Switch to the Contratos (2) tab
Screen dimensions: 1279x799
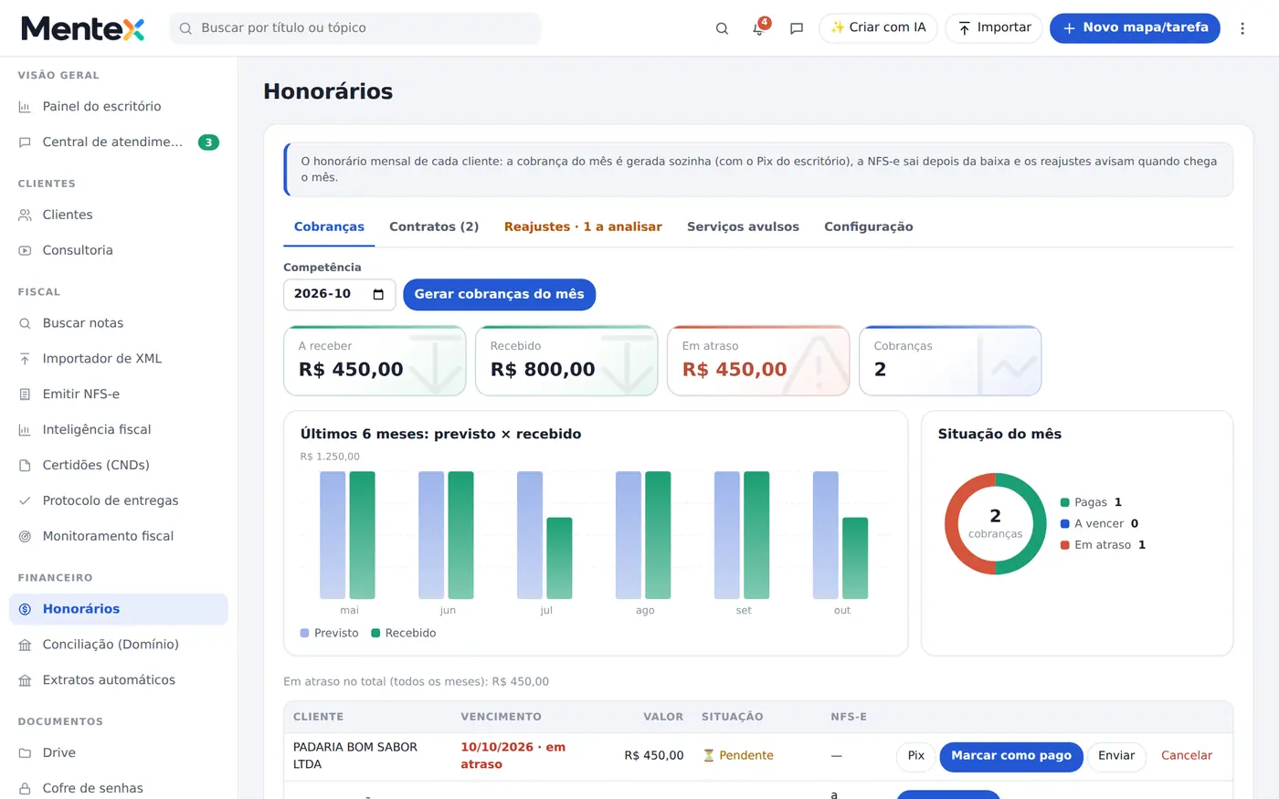(434, 226)
